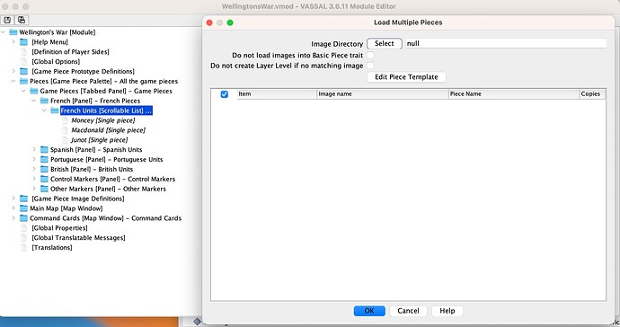Toggle the select-all checkbox in table header

[225, 94]
